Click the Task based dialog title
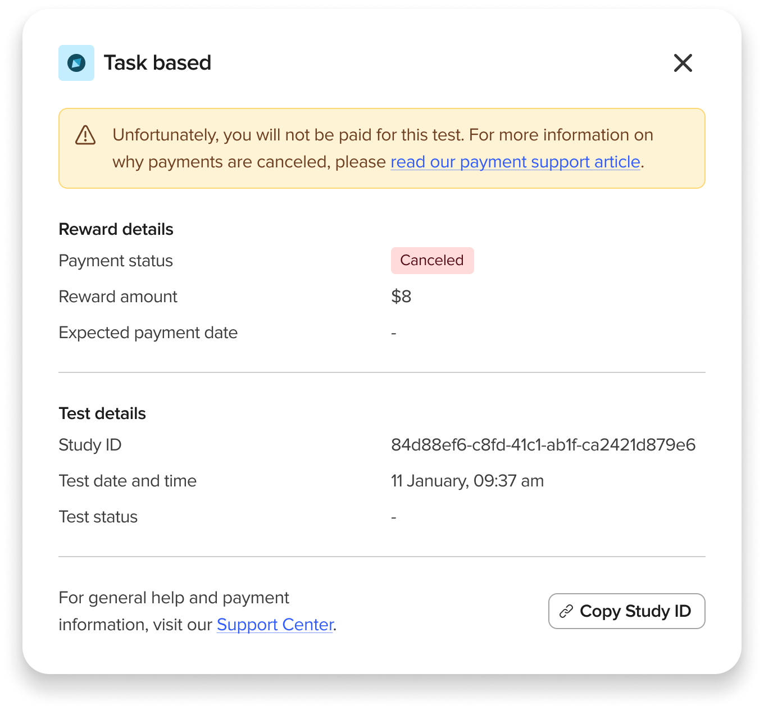Image resolution: width=764 pixels, height=710 pixels. pyautogui.click(x=157, y=62)
